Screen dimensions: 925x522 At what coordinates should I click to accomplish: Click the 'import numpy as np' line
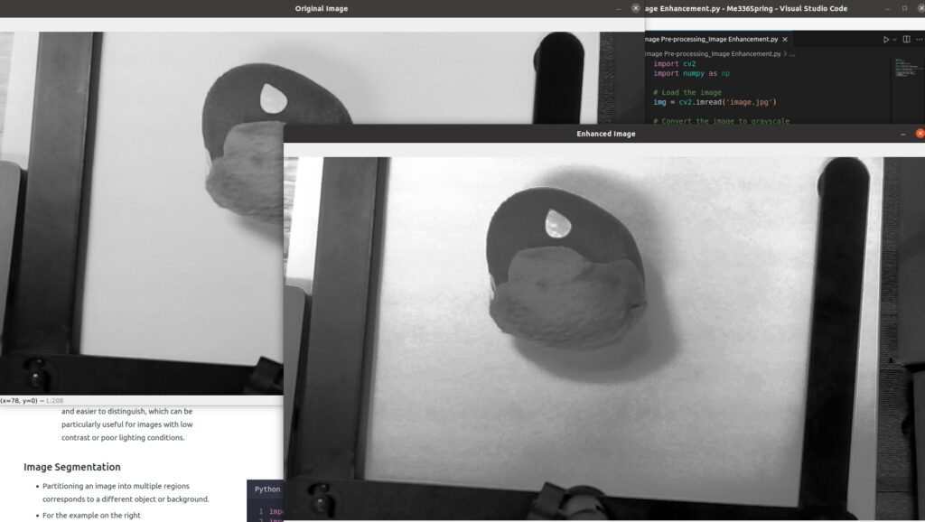tap(691, 74)
